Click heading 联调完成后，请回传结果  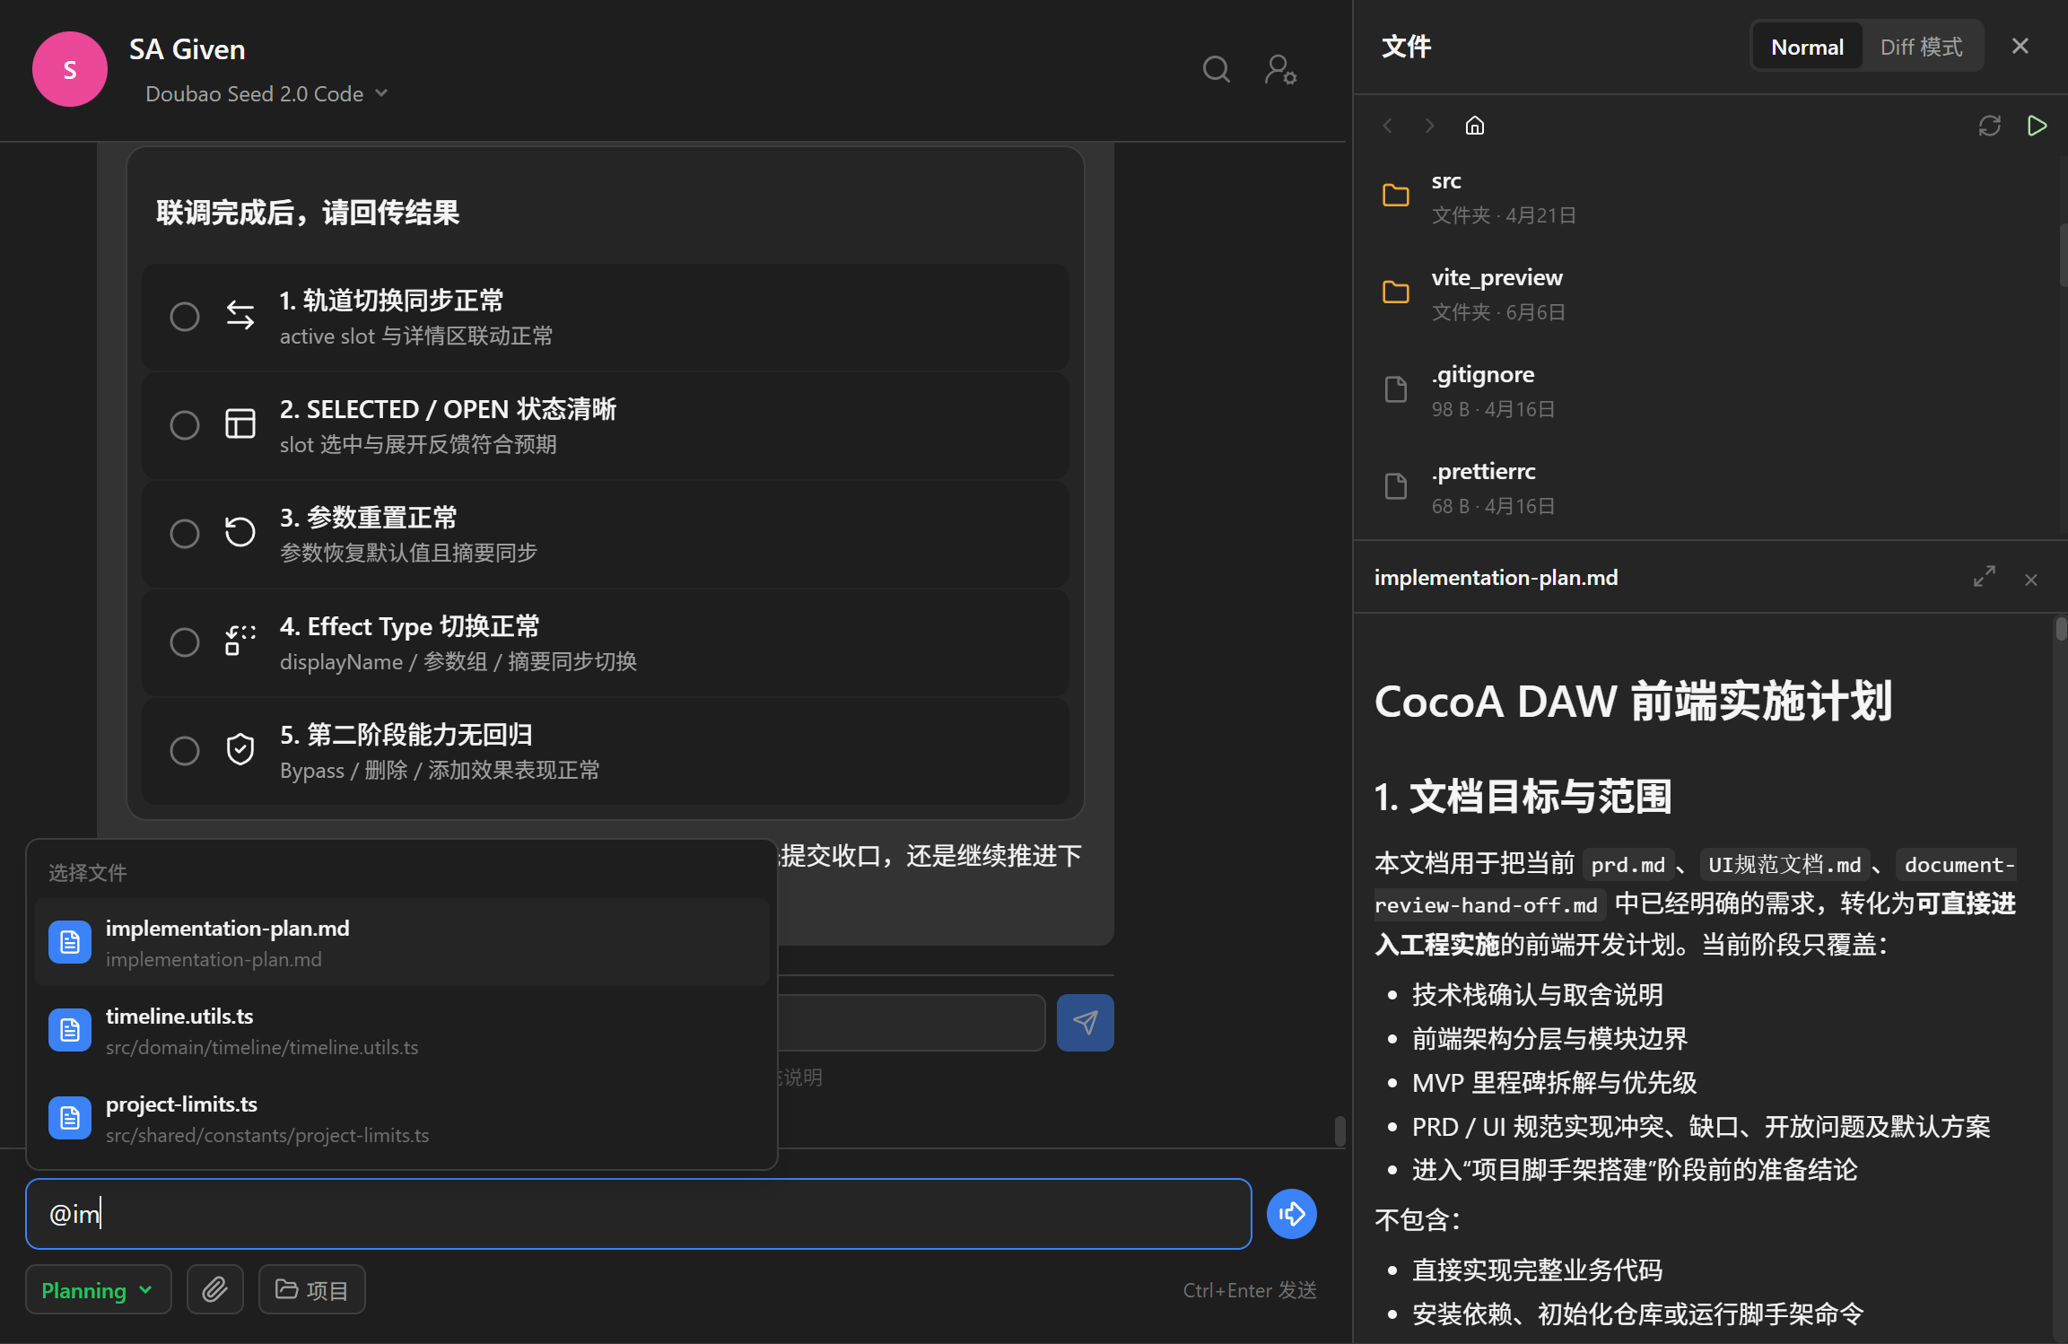pos(308,213)
